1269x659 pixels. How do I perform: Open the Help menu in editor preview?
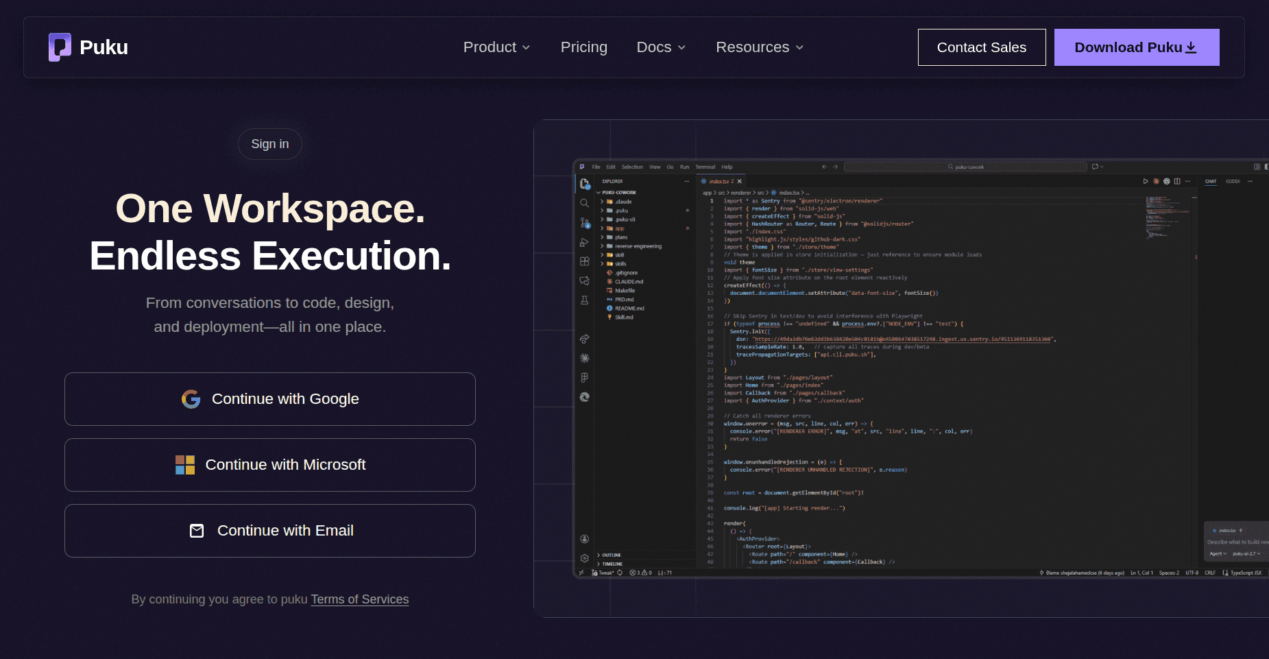(727, 167)
